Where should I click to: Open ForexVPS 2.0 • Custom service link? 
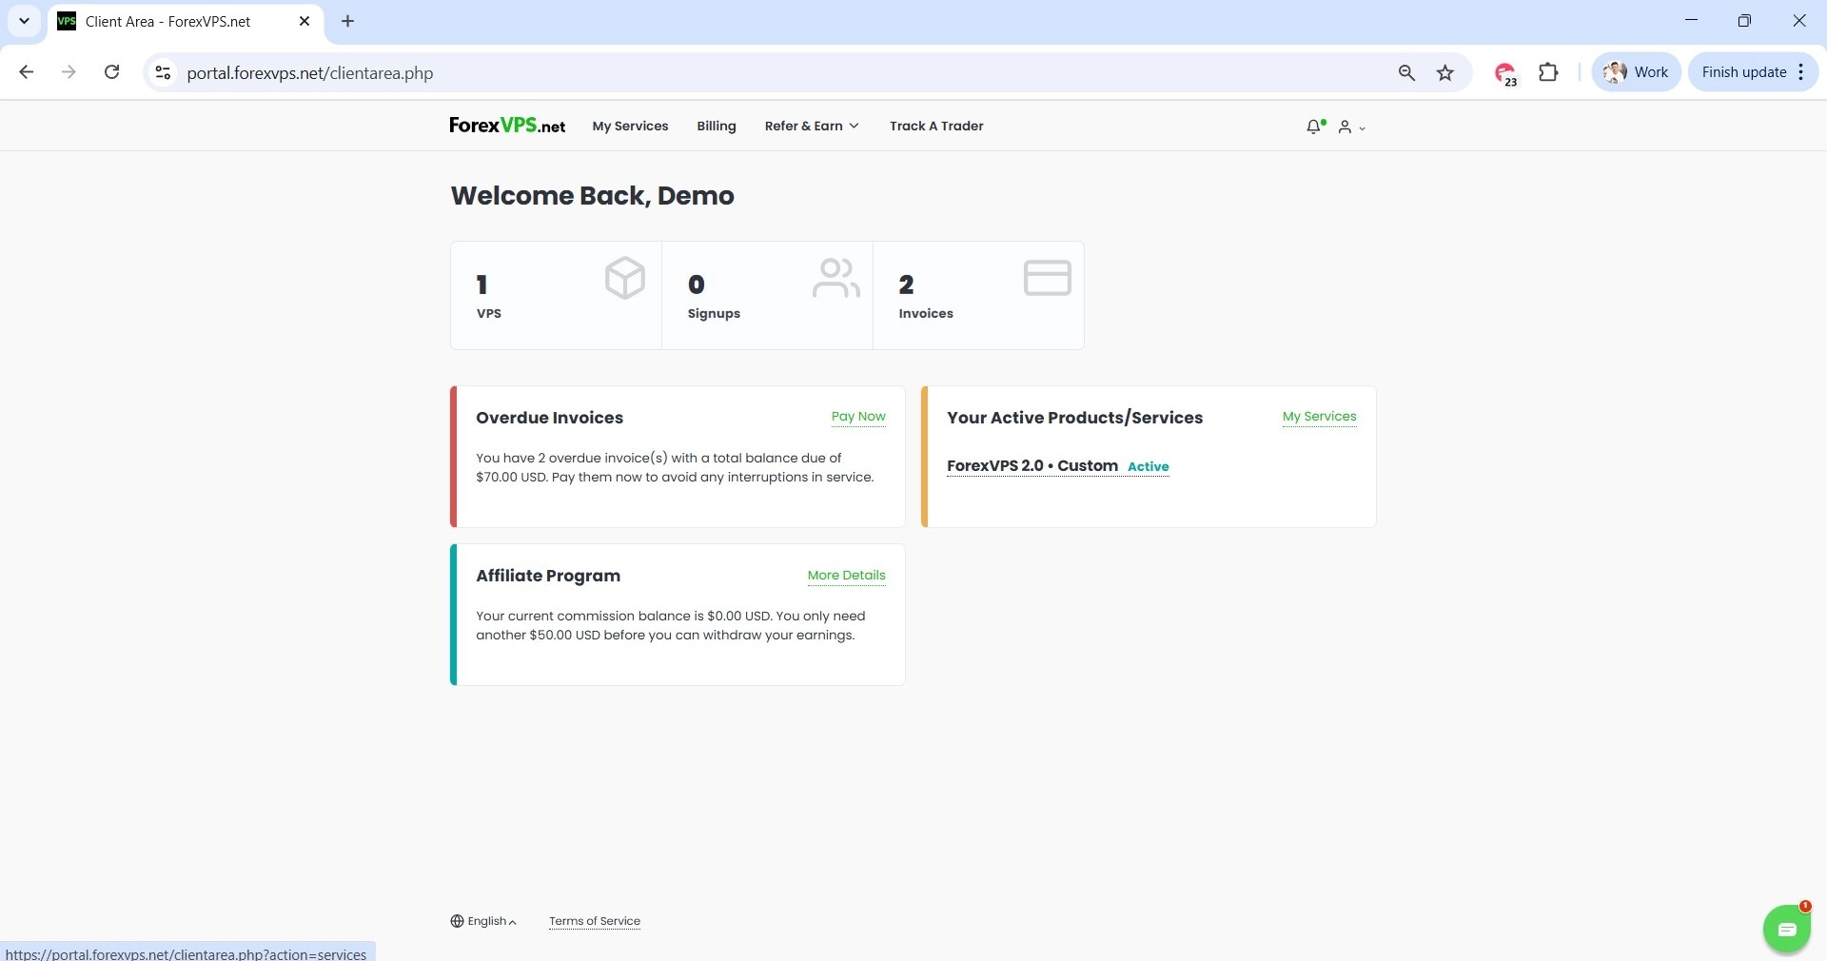pos(1032,465)
